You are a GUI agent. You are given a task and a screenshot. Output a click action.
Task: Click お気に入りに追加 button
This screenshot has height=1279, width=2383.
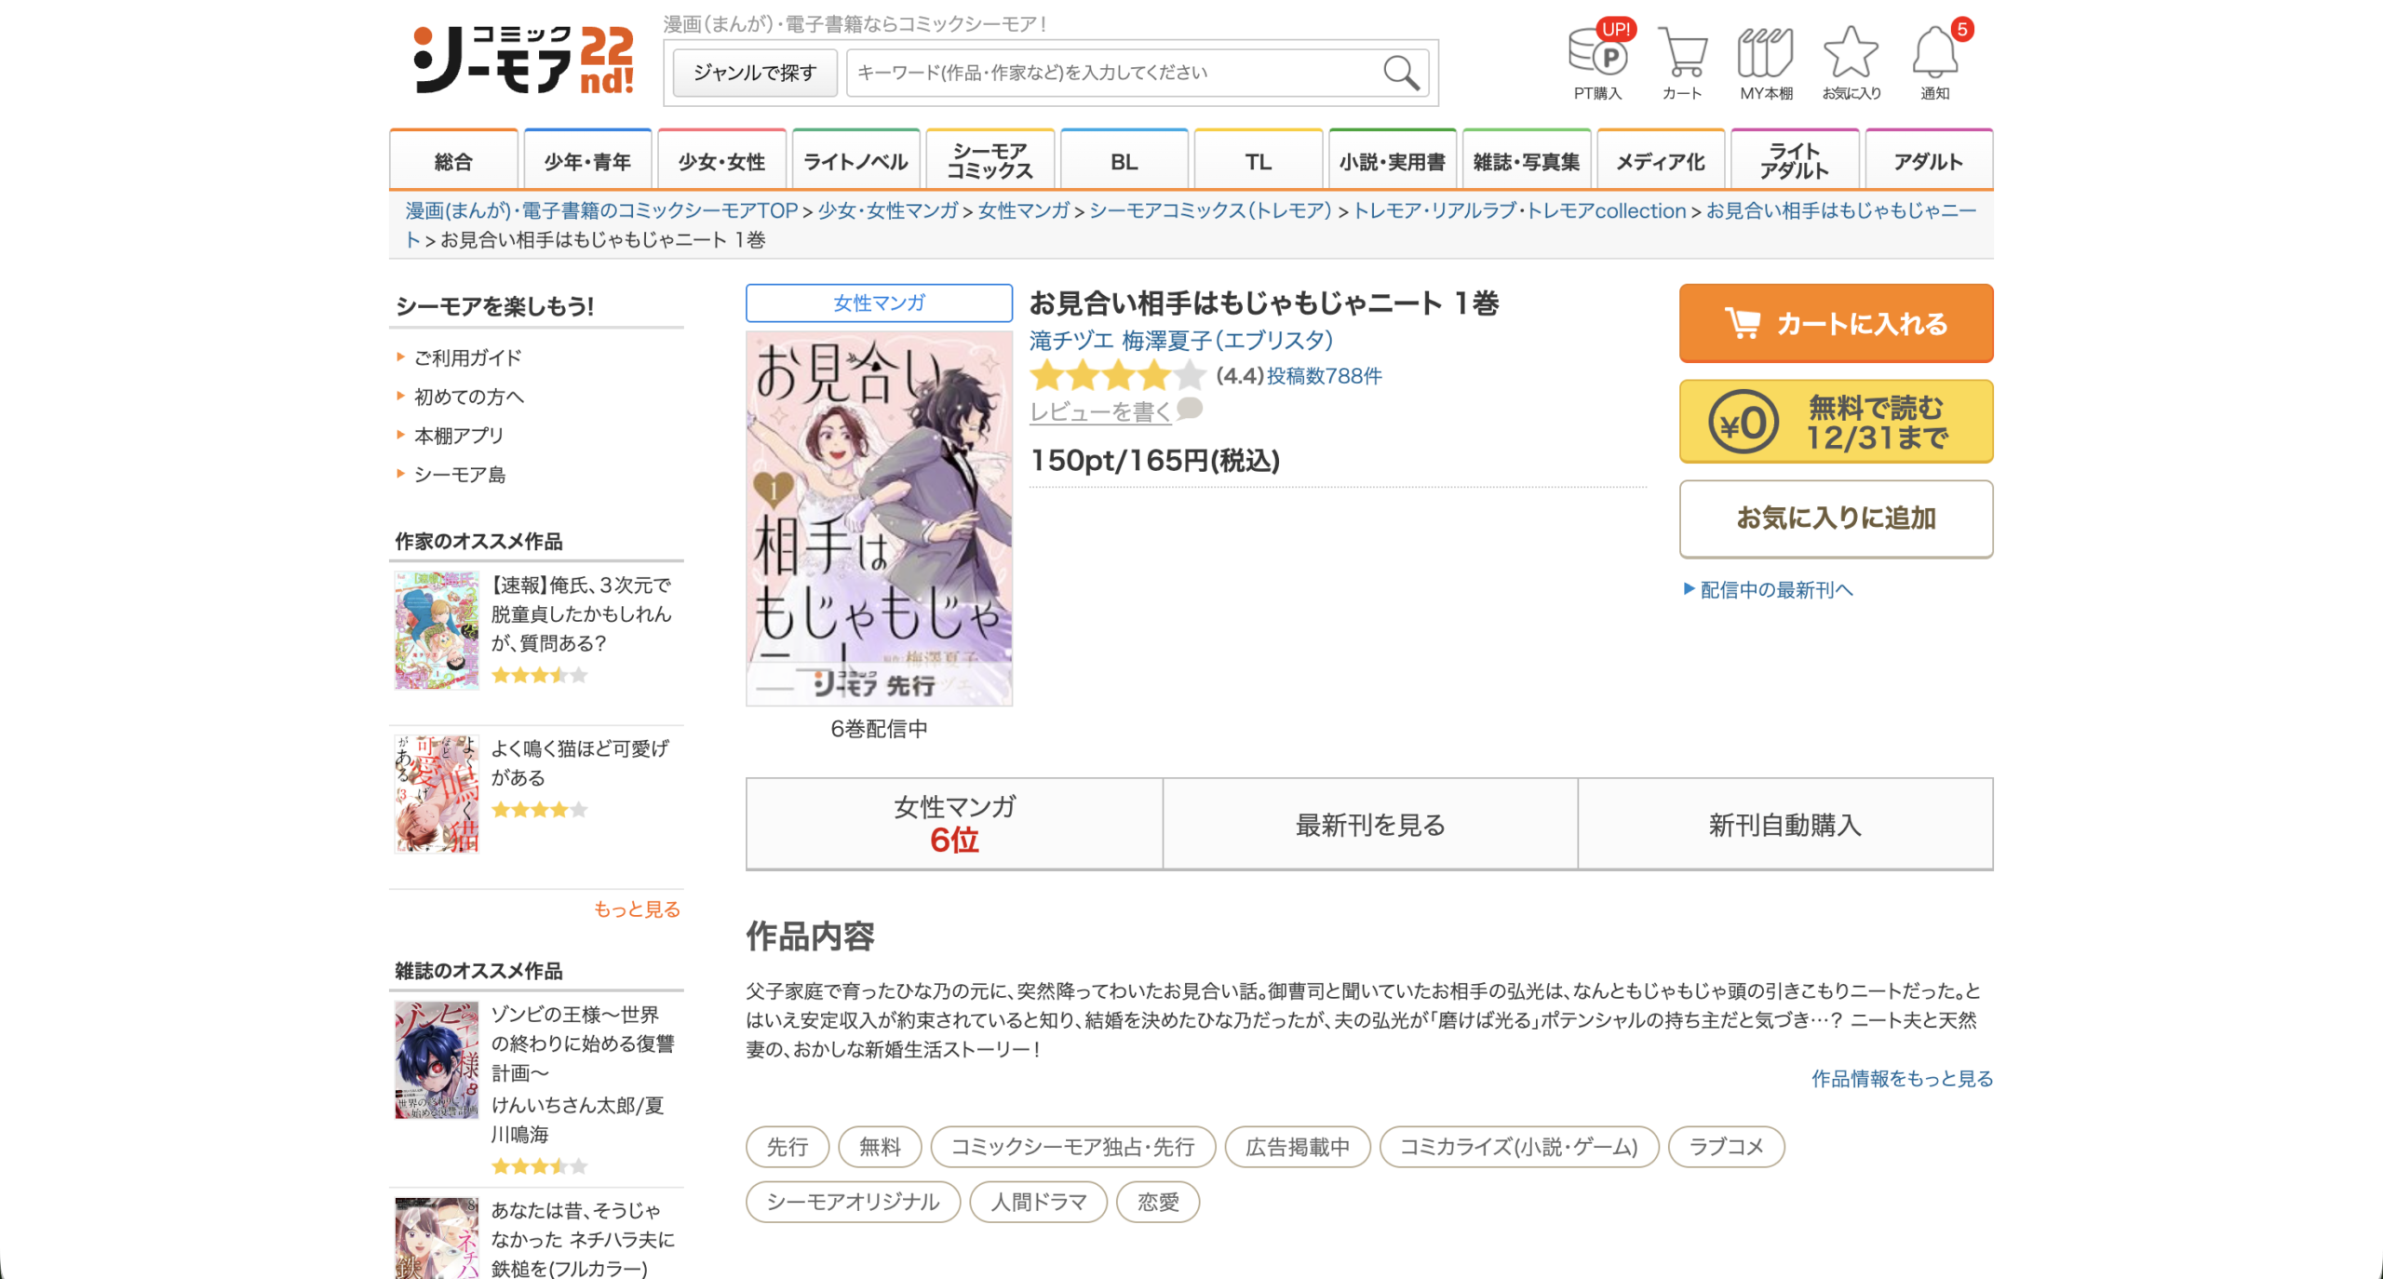[1836, 518]
